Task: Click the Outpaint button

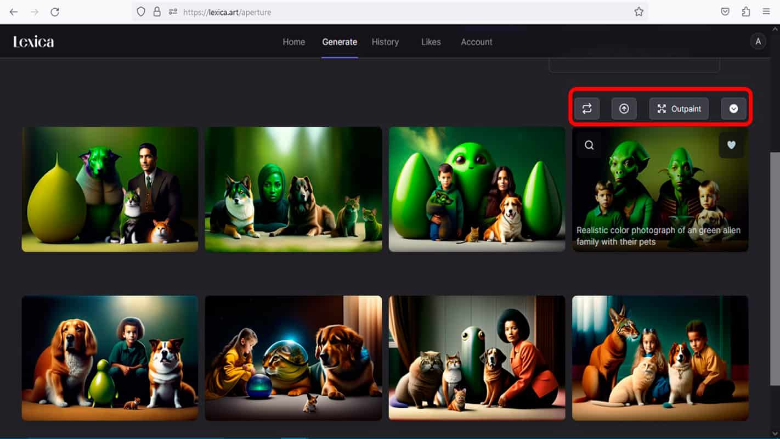Action: [679, 109]
